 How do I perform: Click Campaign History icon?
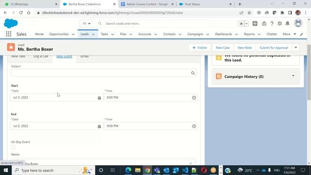coord(219,76)
